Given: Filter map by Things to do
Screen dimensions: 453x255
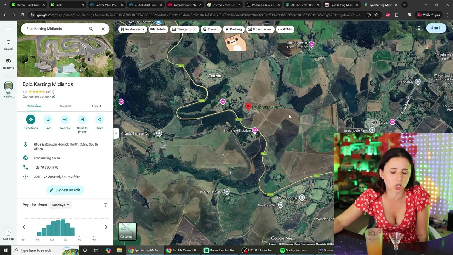Looking at the screenshot, I should pos(184,29).
